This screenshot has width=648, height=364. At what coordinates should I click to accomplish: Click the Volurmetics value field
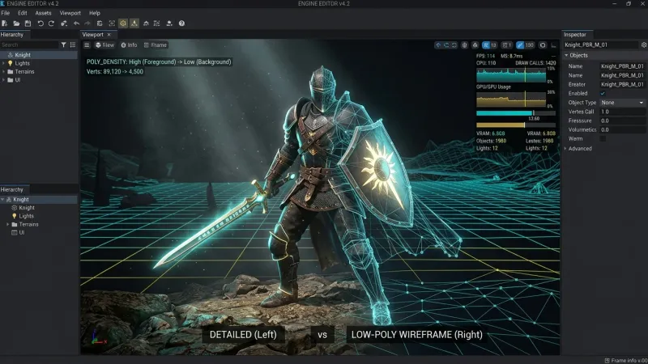point(622,130)
